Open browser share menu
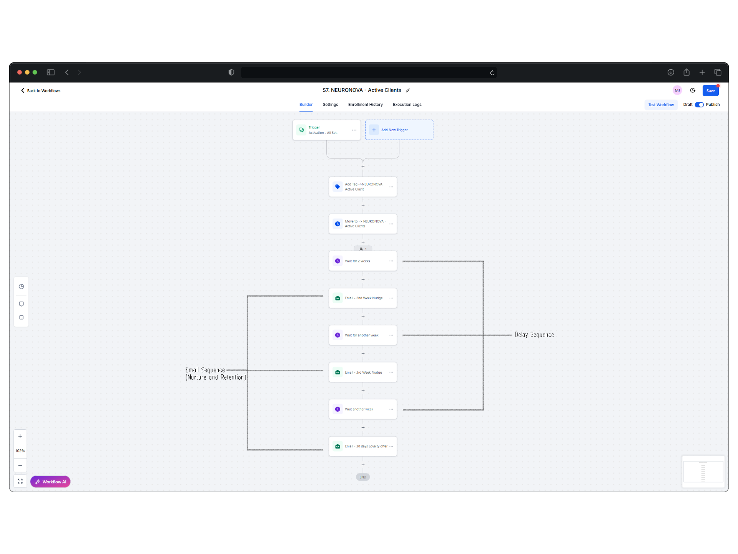The image size is (738, 554). (x=686, y=72)
